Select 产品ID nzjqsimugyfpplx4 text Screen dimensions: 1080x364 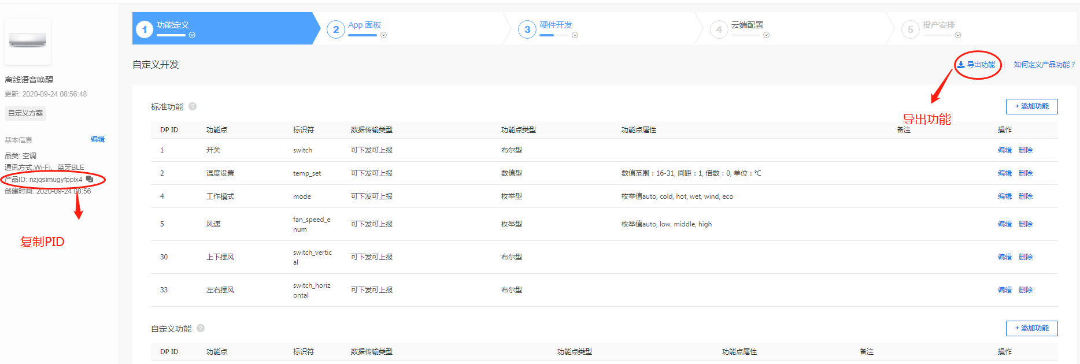[x=44, y=180]
